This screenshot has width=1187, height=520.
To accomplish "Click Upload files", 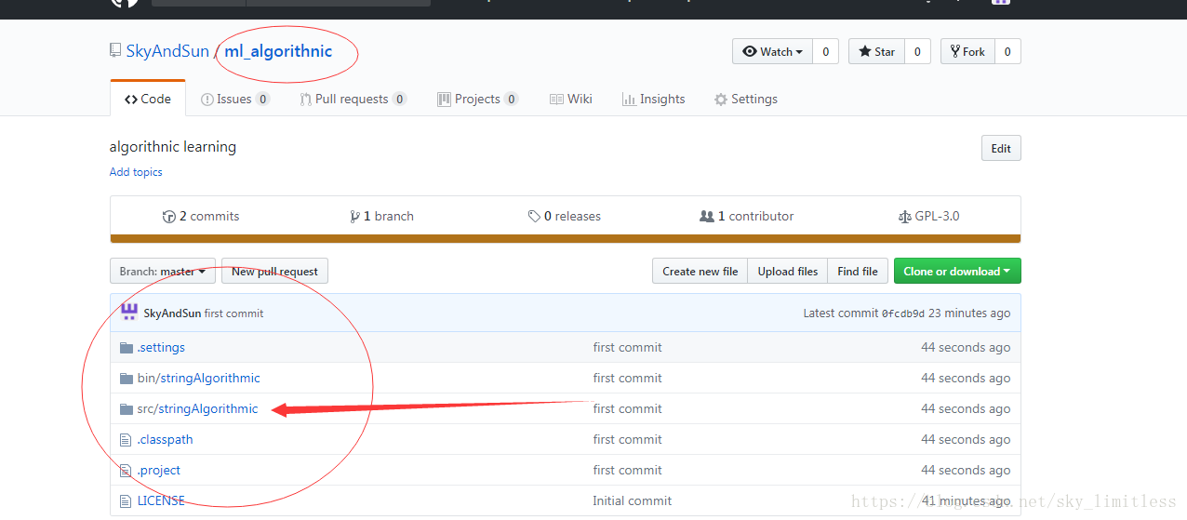I will (x=787, y=272).
